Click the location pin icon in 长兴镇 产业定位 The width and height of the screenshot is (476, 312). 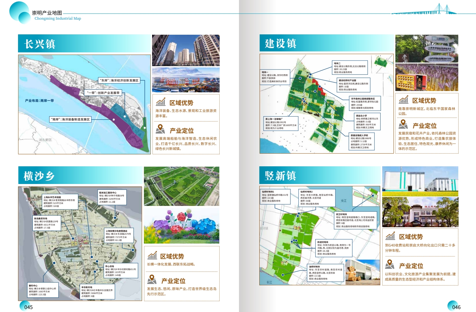pos(160,129)
